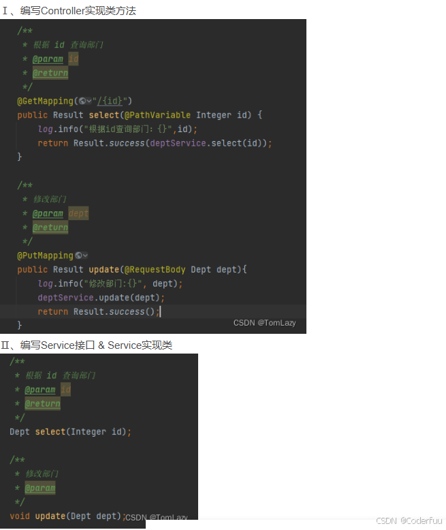The image size is (446, 530).
Task: Open the "/{id}" URL path link
Action: [x=110, y=101]
